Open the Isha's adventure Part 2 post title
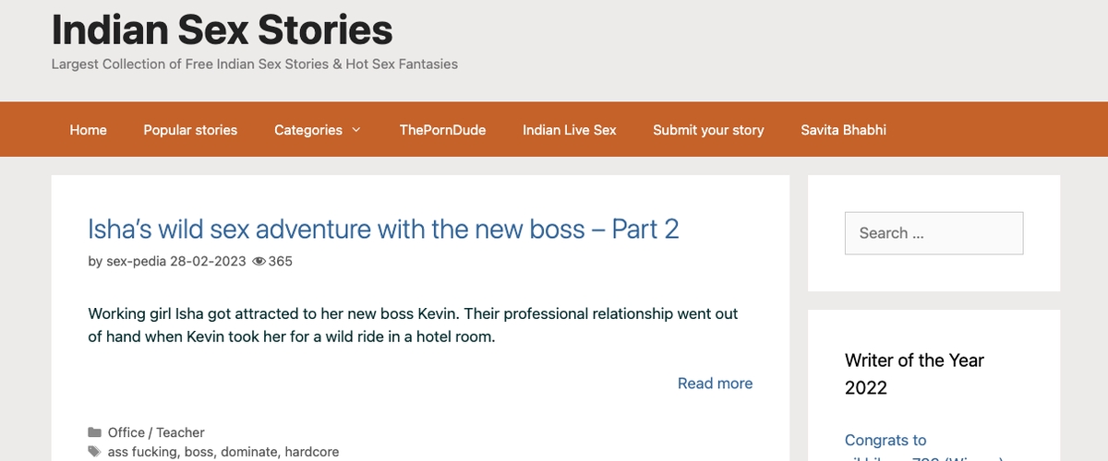The width and height of the screenshot is (1108, 461). 383,229
